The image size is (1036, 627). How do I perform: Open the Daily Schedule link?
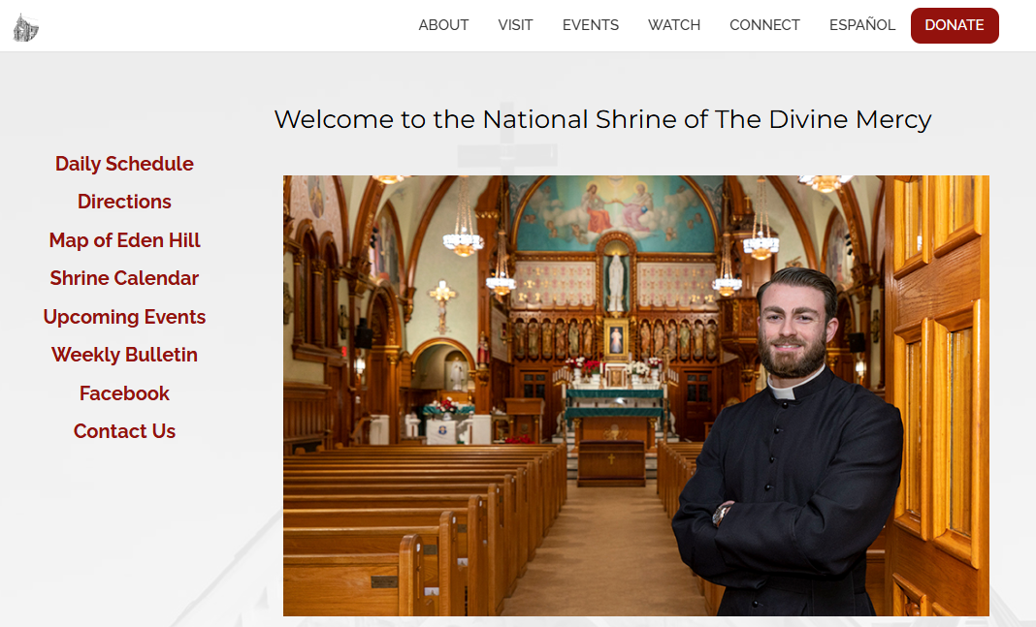tap(124, 164)
